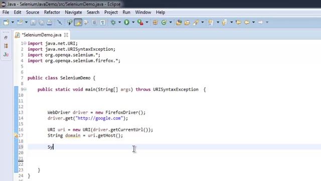
Task: Open the JUnit view icon in sidebar
Action: point(6,54)
